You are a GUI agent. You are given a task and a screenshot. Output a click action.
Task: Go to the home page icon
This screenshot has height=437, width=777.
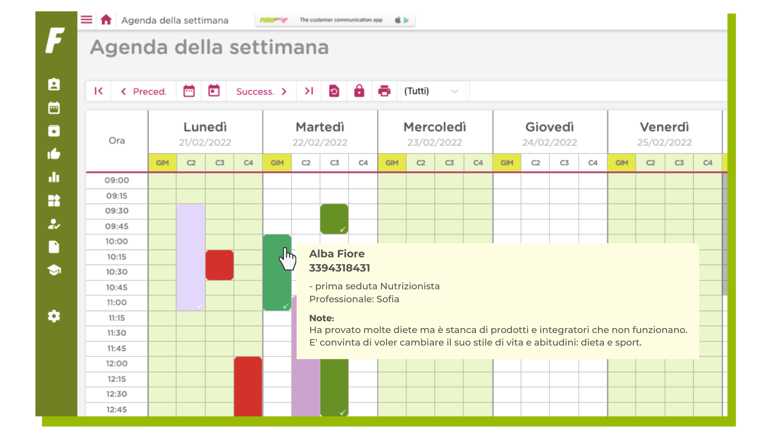tap(106, 20)
